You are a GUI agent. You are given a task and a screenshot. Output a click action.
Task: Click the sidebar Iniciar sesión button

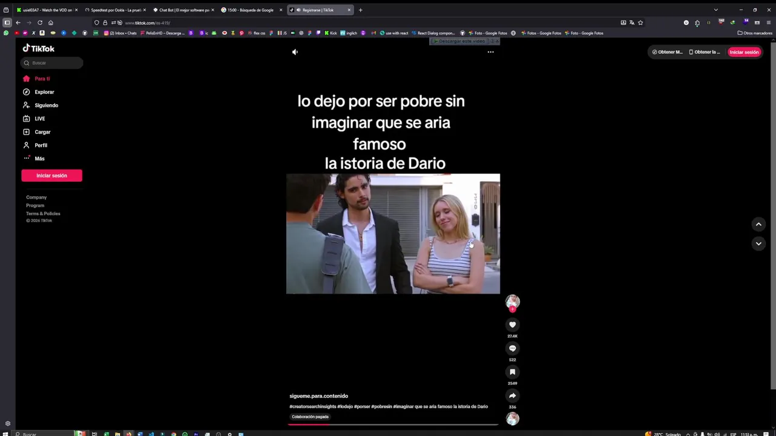52,176
